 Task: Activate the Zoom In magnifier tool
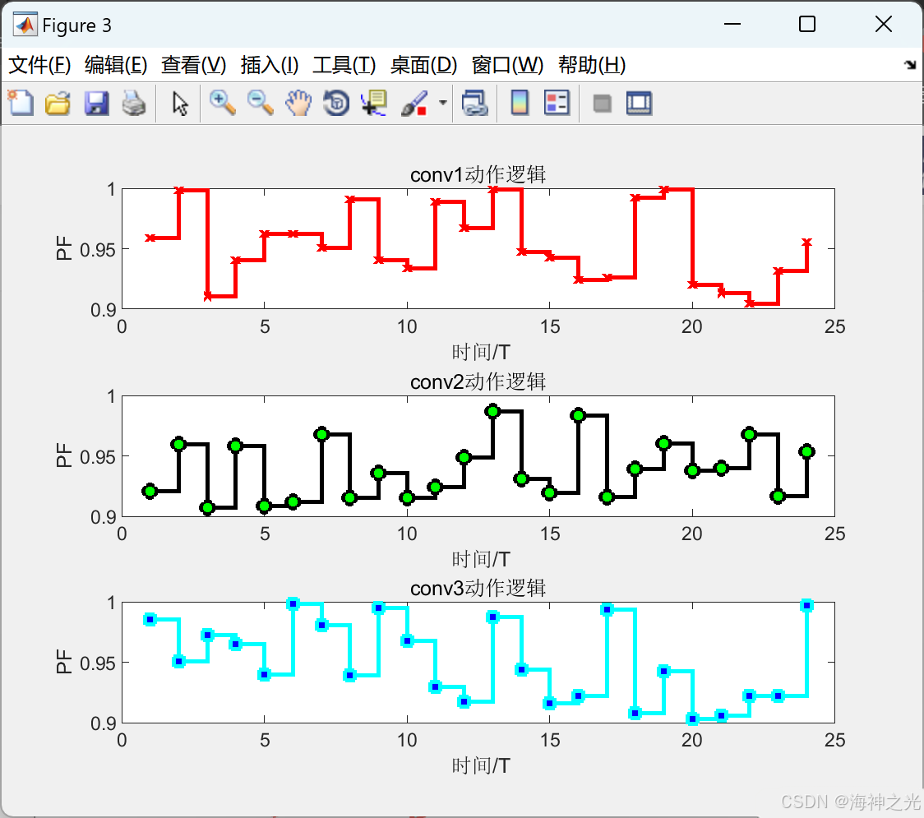coord(222,103)
